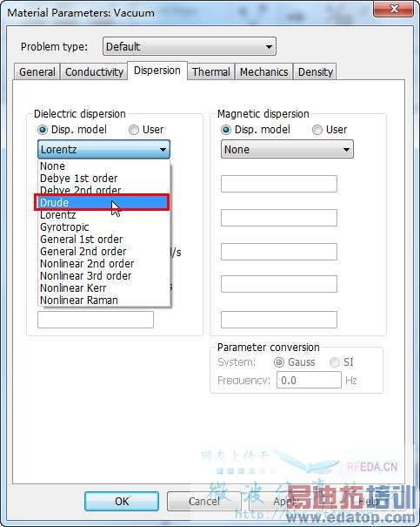Click first magnetic dispersion parameter field

(x=279, y=184)
